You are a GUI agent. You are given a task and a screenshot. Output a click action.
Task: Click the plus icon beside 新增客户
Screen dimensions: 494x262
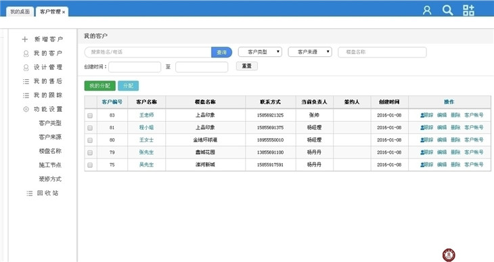pyautogui.click(x=25, y=39)
